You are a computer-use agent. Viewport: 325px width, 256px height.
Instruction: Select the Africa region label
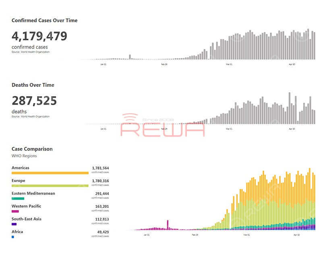click(17, 232)
